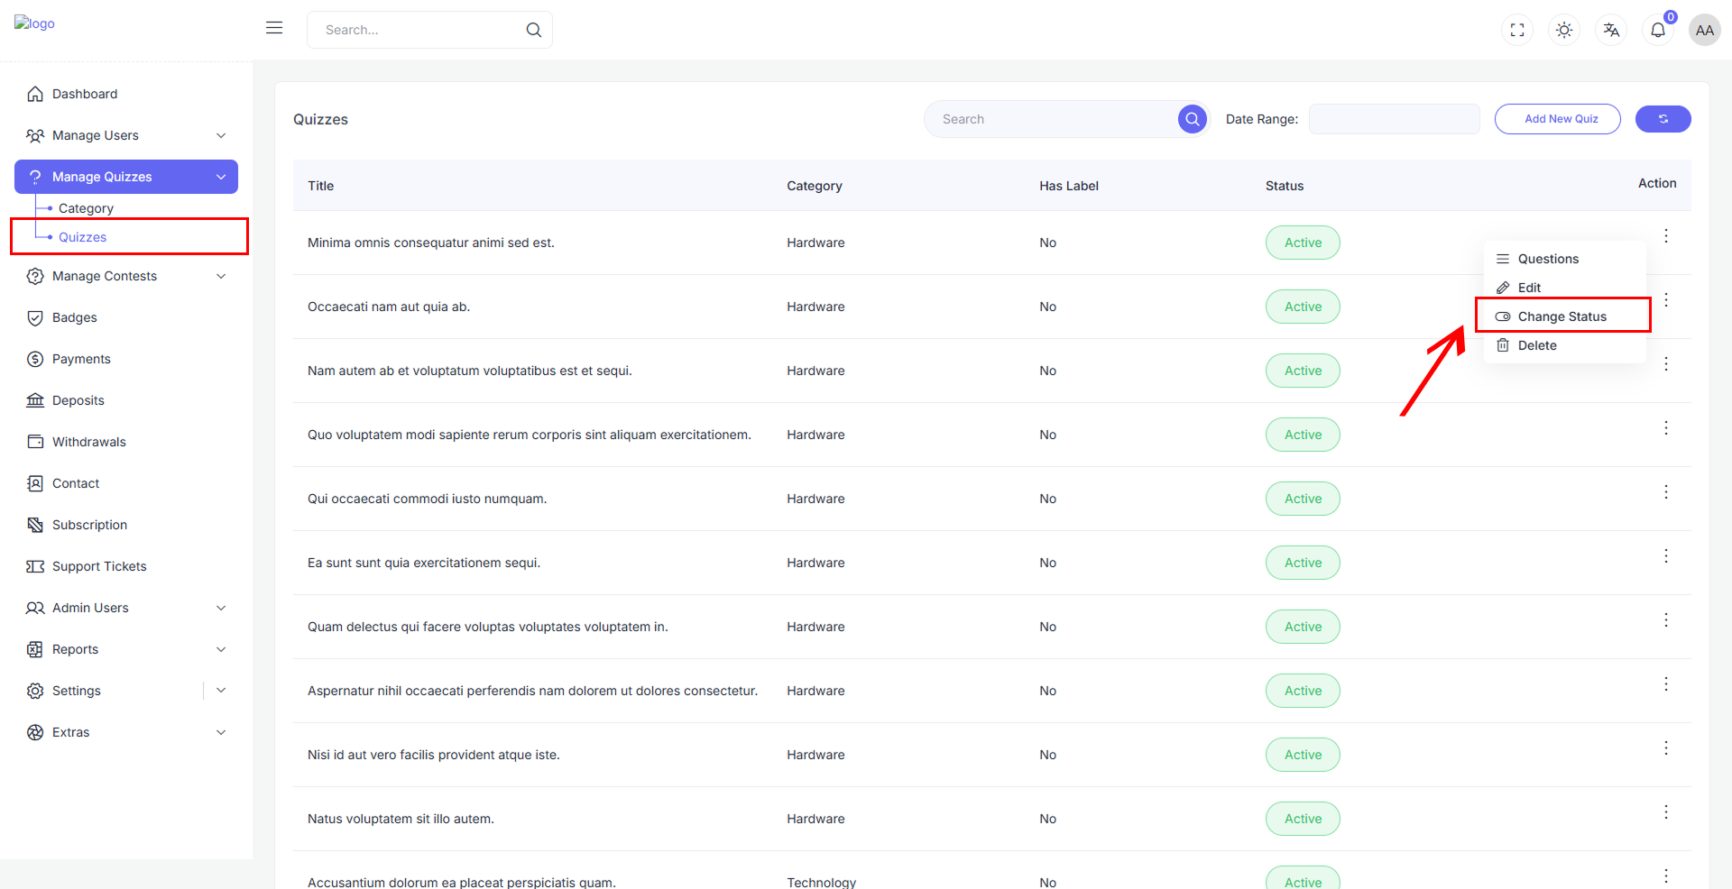Open action menu for Quam delectus row
Image resolution: width=1732 pixels, height=889 pixels.
(x=1666, y=619)
